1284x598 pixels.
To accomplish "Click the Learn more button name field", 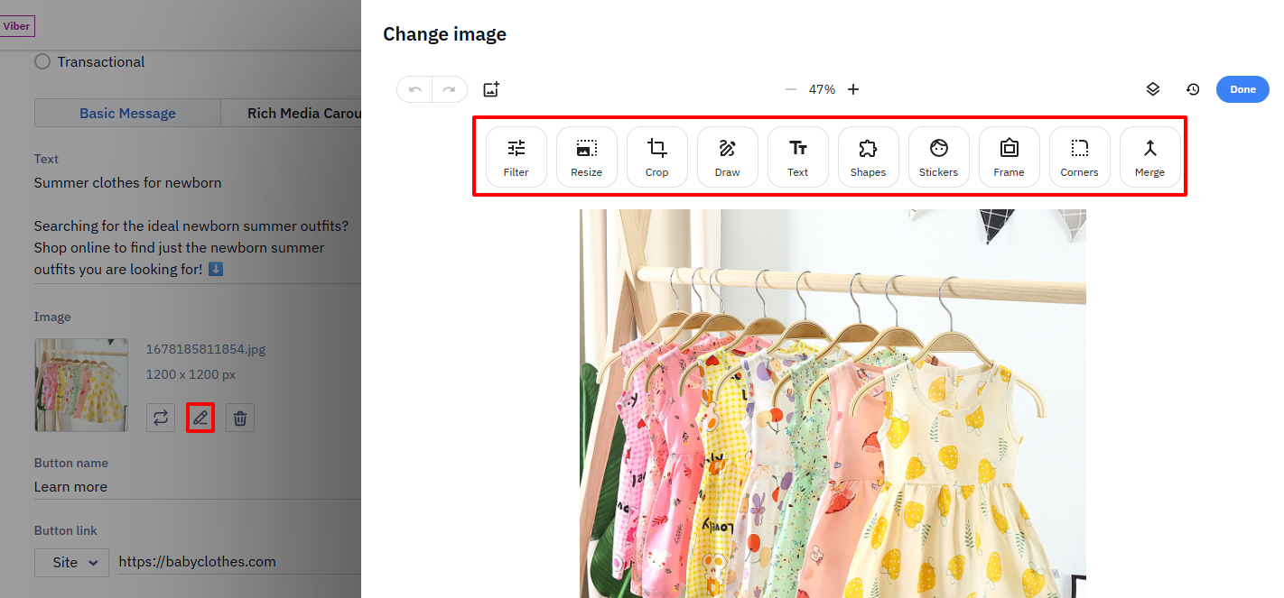I will [x=197, y=486].
